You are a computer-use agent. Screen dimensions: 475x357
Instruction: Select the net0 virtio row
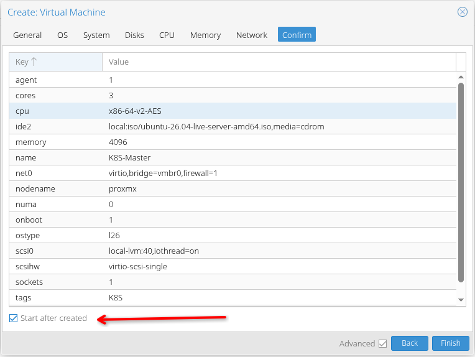(x=233, y=173)
